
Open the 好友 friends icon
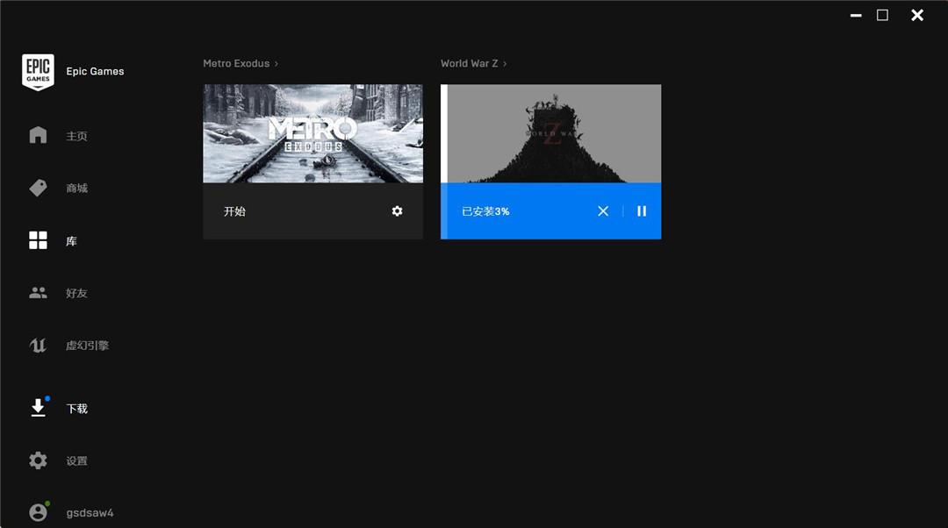[38, 293]
